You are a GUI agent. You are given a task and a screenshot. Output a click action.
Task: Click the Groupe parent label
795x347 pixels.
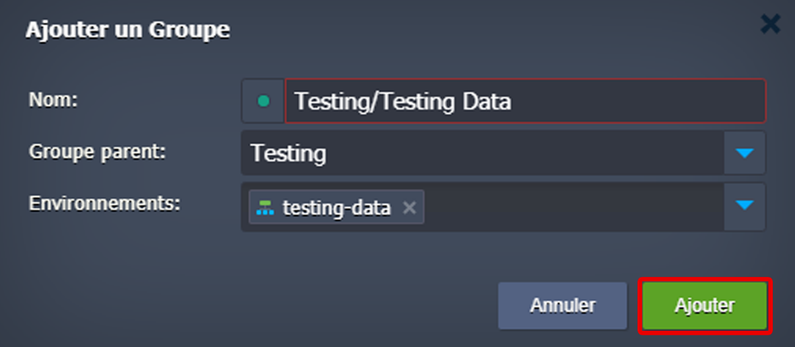tap(97, 151)
